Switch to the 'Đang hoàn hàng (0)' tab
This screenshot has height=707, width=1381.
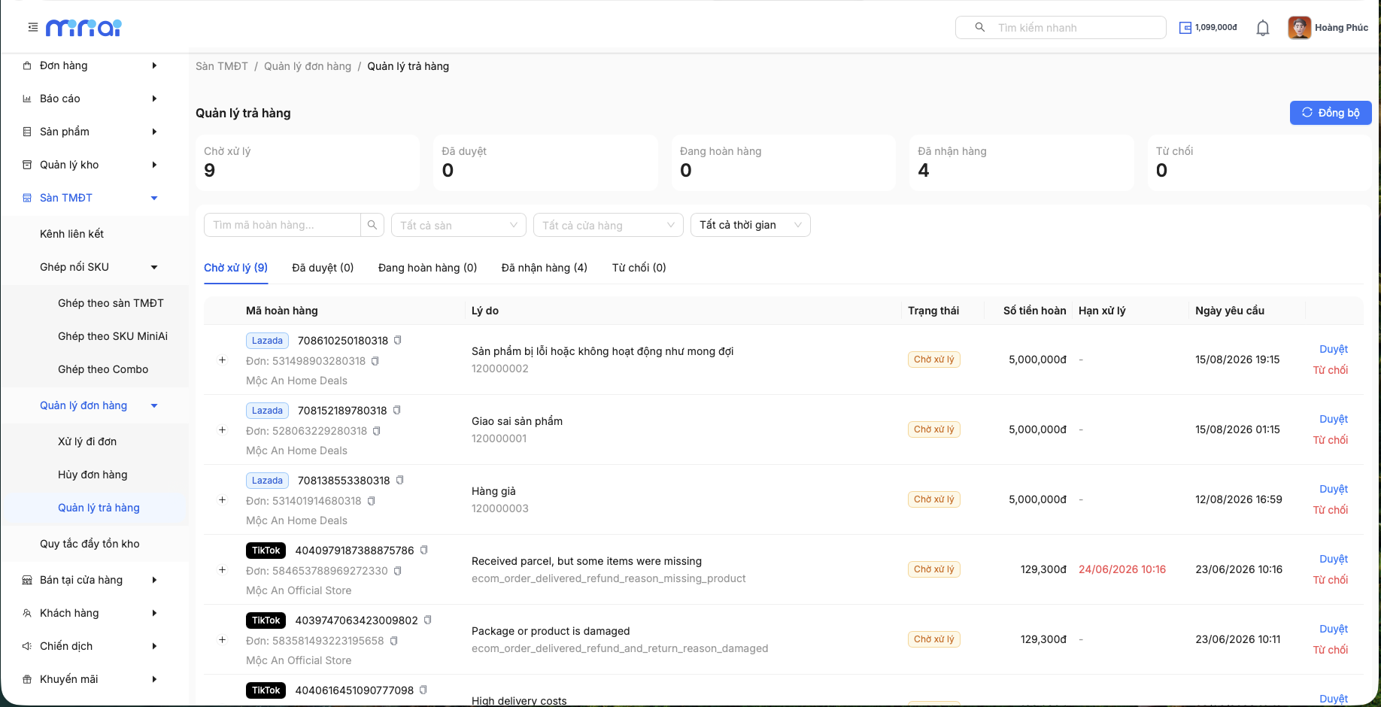point(427,268)
